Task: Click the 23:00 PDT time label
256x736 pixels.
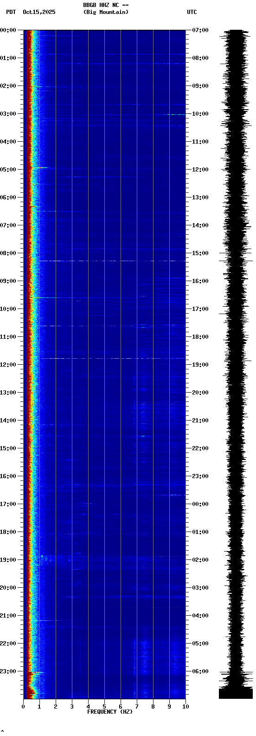Action: click(8, 671)
